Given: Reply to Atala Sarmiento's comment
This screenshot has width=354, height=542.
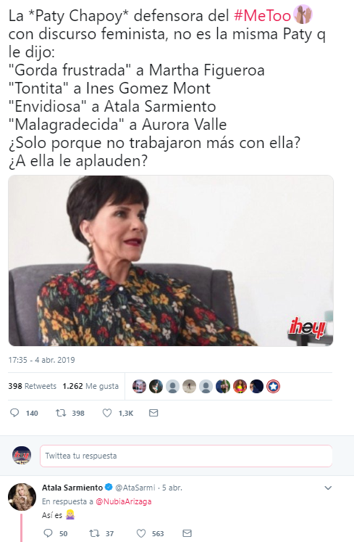Looking at the screenshot, I should click(48, 533).
